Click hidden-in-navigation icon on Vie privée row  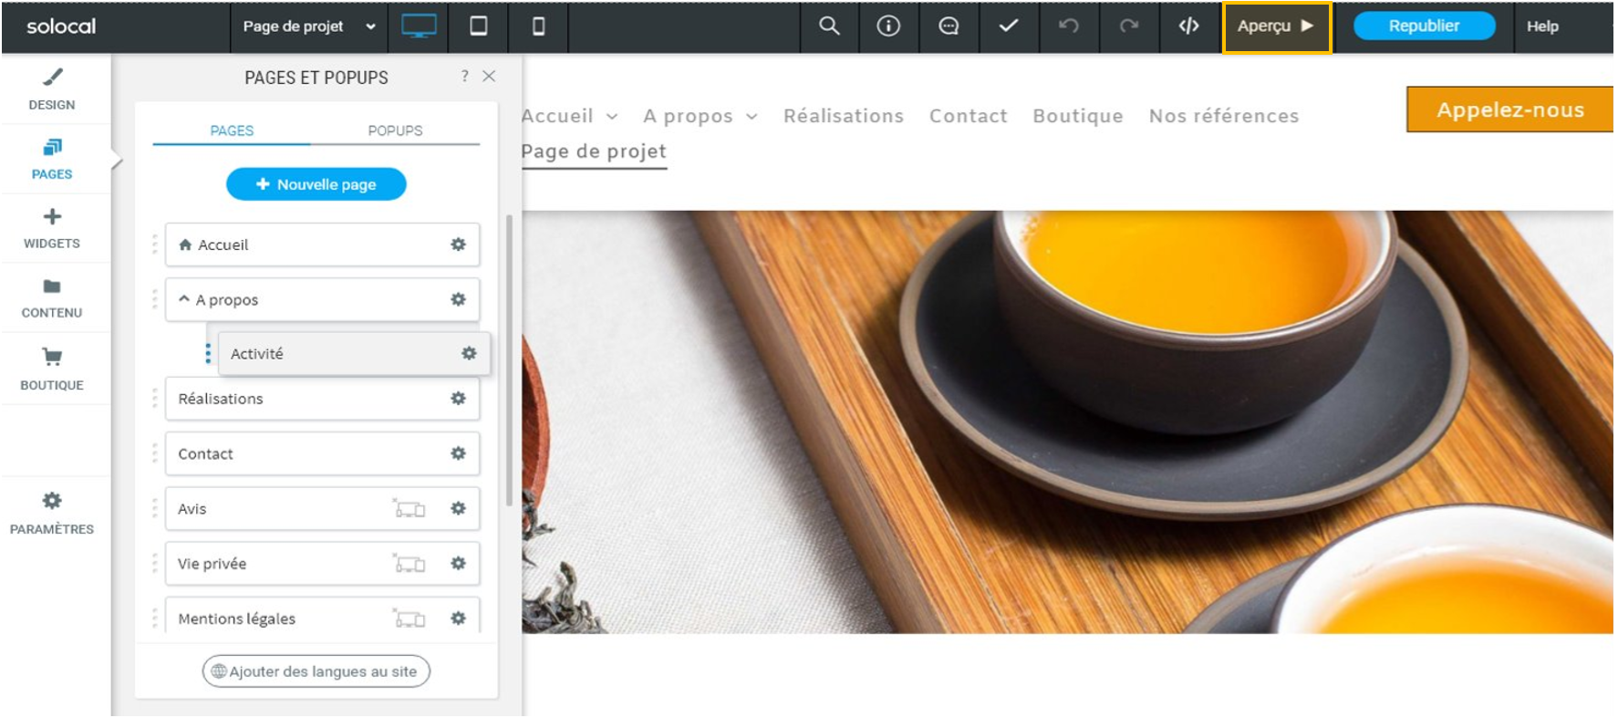click(410, 564)
